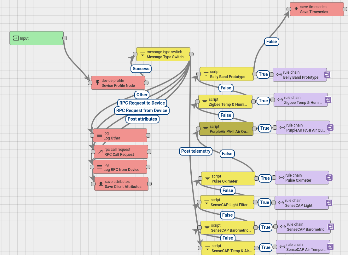Click the output port of Message Type Switch
The width and height of the screenshot is (348, 255).
click(191, 54)
